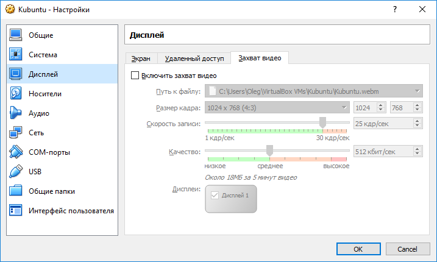Click the Display screen icon in the sidebar

pyautogui.click(x=15, y=74)
